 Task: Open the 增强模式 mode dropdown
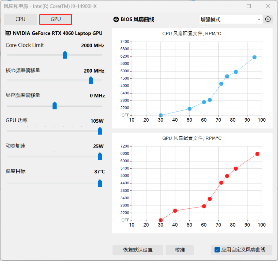coord(231,19)
